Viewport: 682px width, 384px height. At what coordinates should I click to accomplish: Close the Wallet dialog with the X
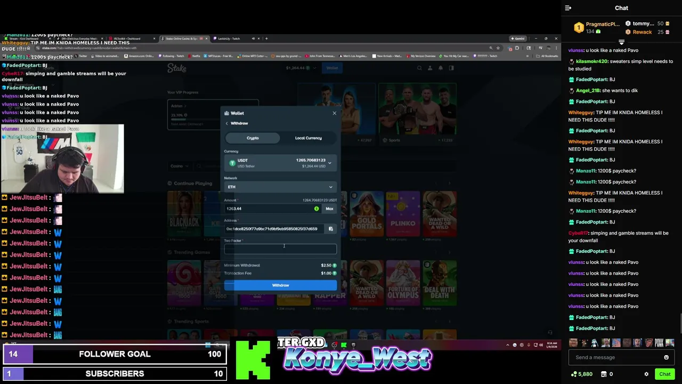[335, 113]
